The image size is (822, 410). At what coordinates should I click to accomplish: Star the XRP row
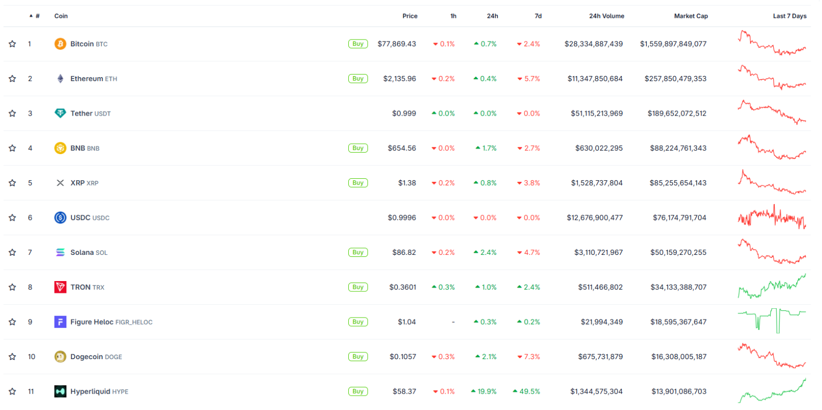(12, 183)
